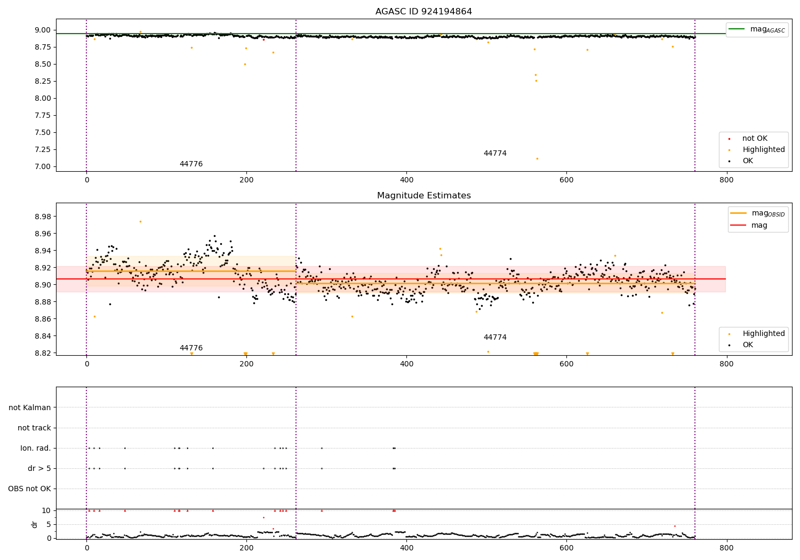800x560 pixels.
Task: Click orange highlighted point near 8.974 magnitude
Action: click(x=140, y=221)
